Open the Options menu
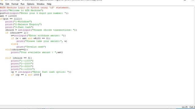 30,4
